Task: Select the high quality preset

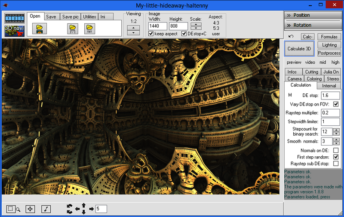Action: tap(335, 62)
